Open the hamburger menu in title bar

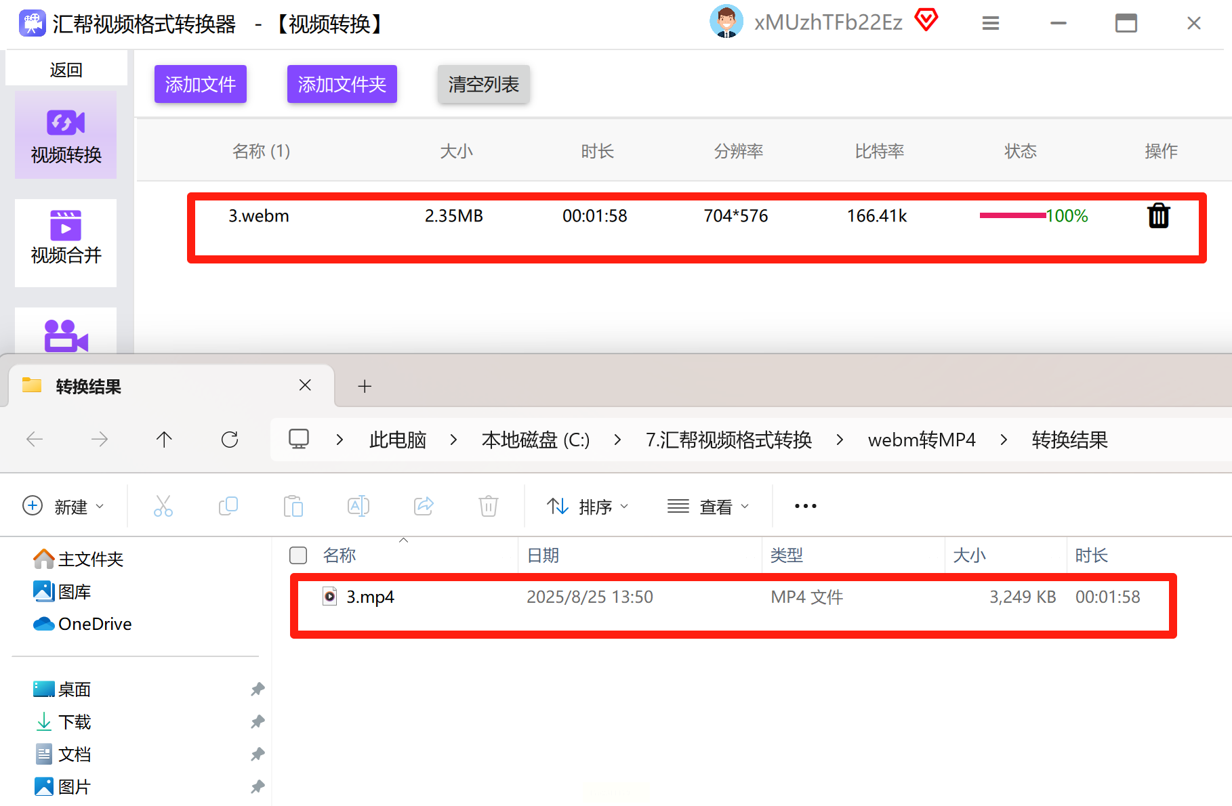(991, 24)
